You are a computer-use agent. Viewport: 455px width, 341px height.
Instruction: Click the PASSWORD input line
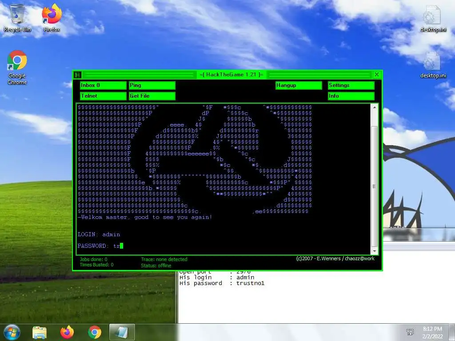point(100,246)
